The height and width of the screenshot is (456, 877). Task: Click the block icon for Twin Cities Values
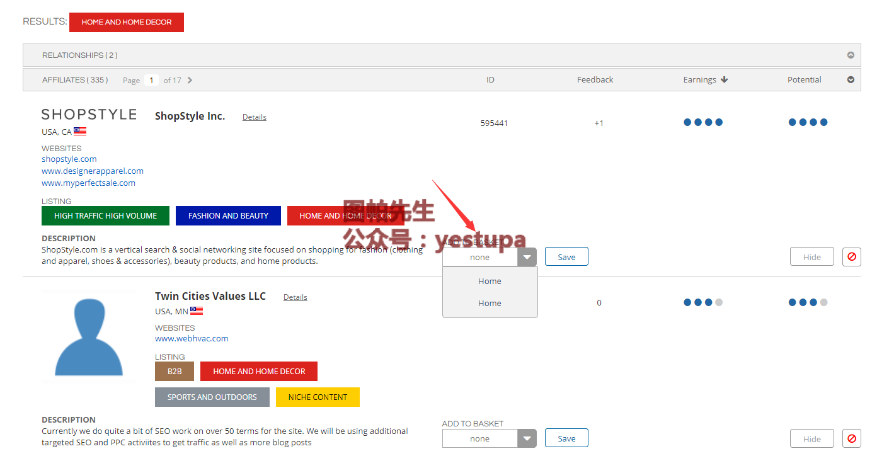tap(851, 439)
